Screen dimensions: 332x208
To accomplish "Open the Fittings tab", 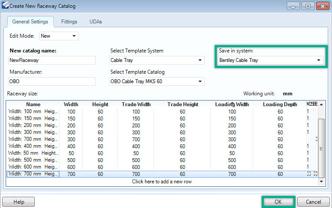I will coord(69,22).
